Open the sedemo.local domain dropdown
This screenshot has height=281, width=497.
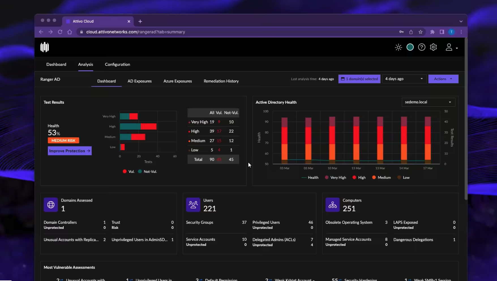click(x=428, y=102)
